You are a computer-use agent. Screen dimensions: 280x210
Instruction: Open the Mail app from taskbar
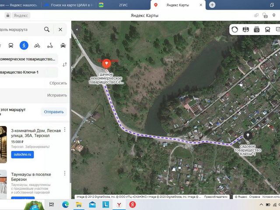[x=92, y=205]
